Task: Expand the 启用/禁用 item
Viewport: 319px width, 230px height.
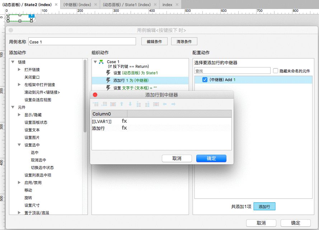Action: point(19,183)
